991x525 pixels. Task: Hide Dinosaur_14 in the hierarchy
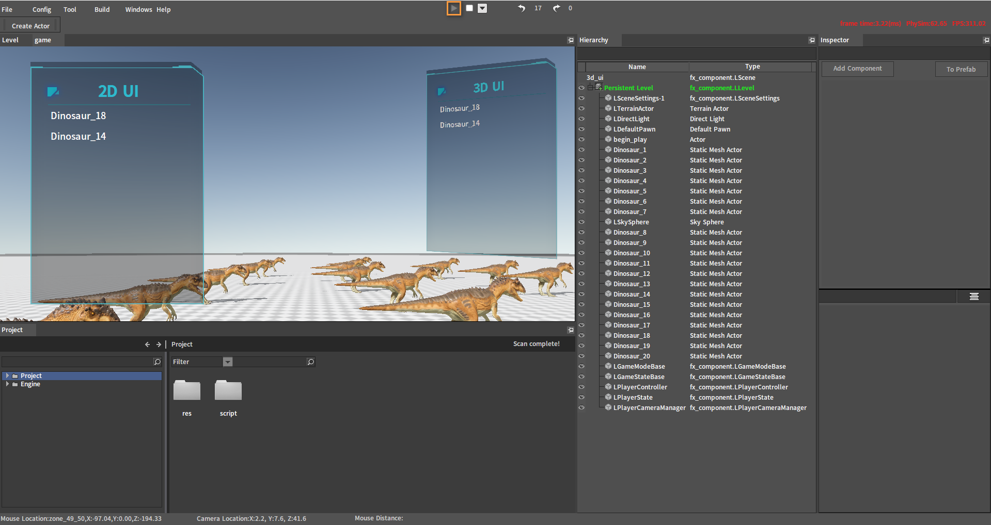point(581,294)
